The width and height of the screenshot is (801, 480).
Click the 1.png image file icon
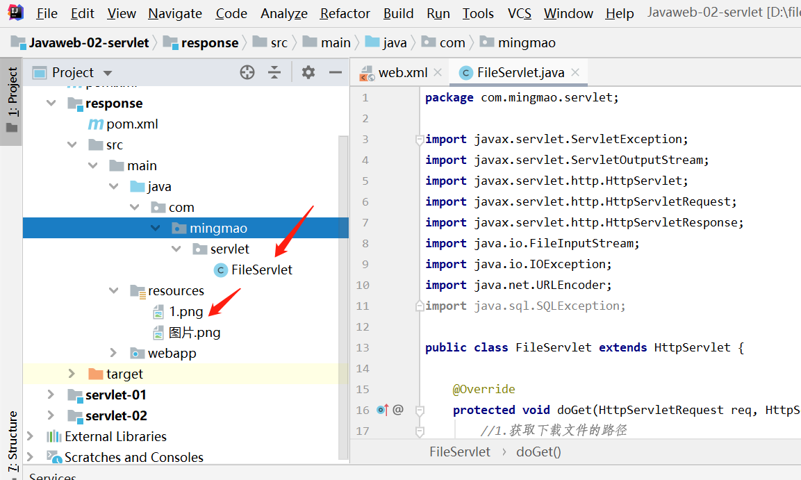pos(158,312)
